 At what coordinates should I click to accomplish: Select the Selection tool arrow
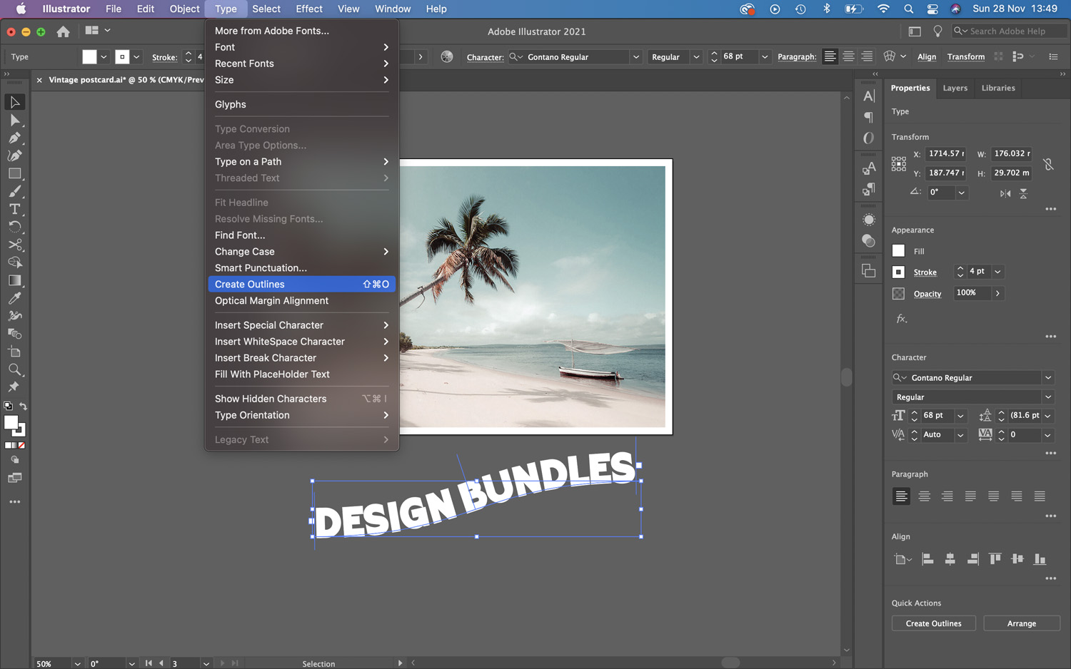tap(14, 102)
